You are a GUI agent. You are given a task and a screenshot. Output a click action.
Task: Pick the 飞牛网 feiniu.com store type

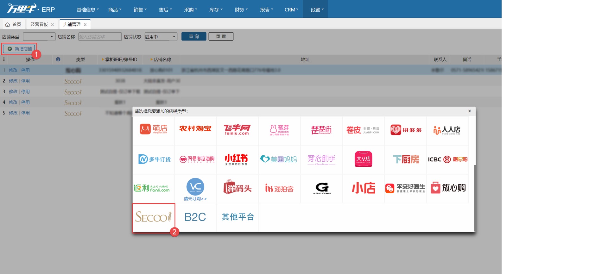pyautogui.click(x=237, y=129)
